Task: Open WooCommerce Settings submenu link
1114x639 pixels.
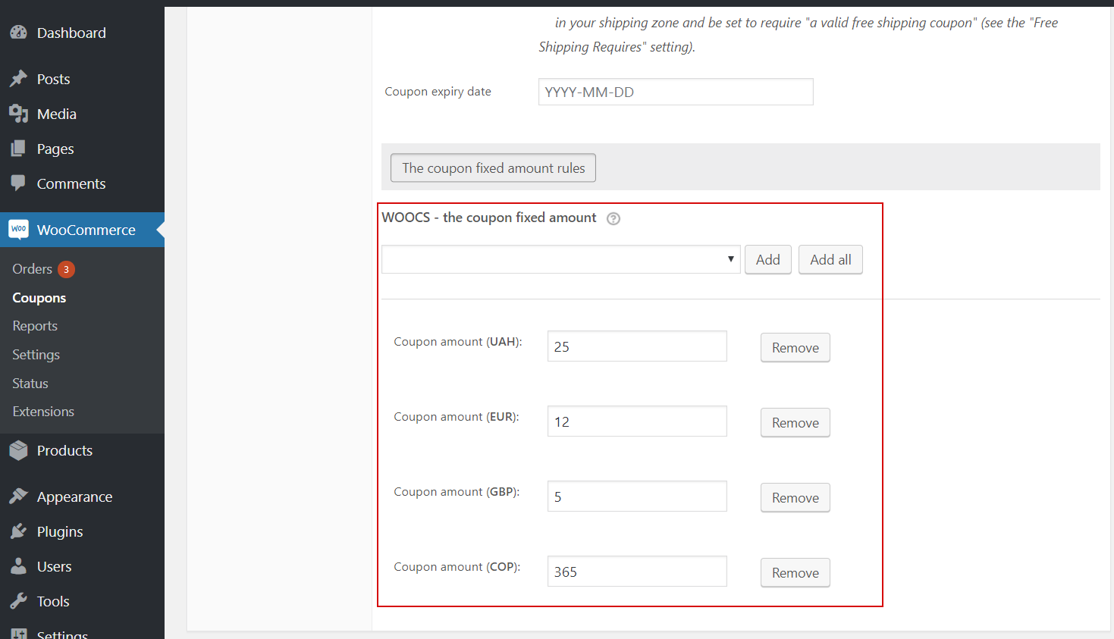Action: 36,355
